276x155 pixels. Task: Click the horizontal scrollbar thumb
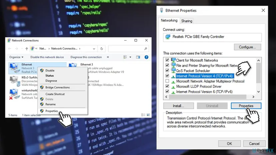tap(208, 97)
